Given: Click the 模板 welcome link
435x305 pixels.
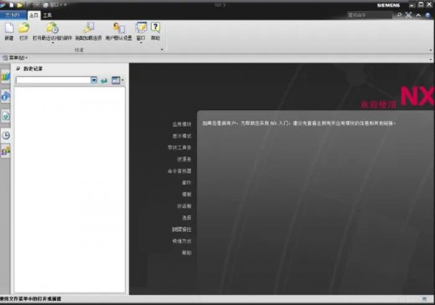Looking at the screenshot, I should (187, 194).
